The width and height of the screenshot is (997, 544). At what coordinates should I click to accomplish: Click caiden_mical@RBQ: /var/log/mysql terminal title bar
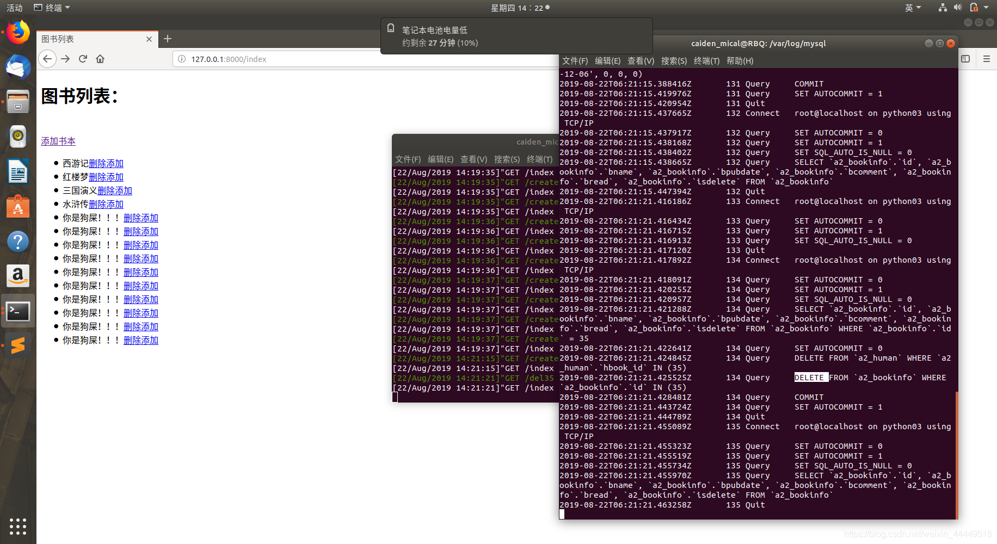(x=758, y=44)
